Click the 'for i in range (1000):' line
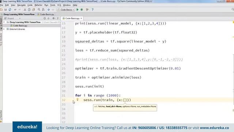This screenshot has width=234, height=132. coord(98,95)
